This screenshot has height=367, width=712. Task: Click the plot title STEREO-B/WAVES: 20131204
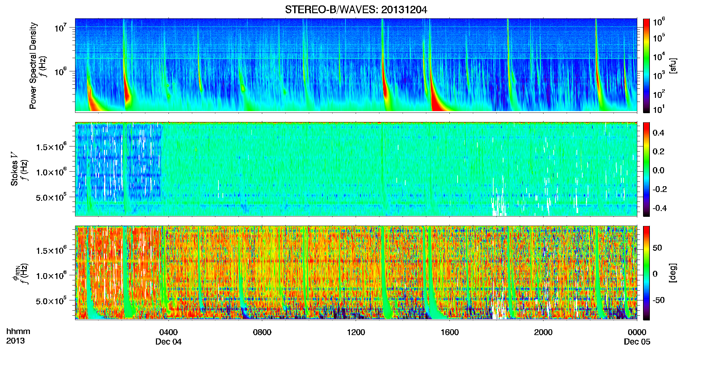356,10
